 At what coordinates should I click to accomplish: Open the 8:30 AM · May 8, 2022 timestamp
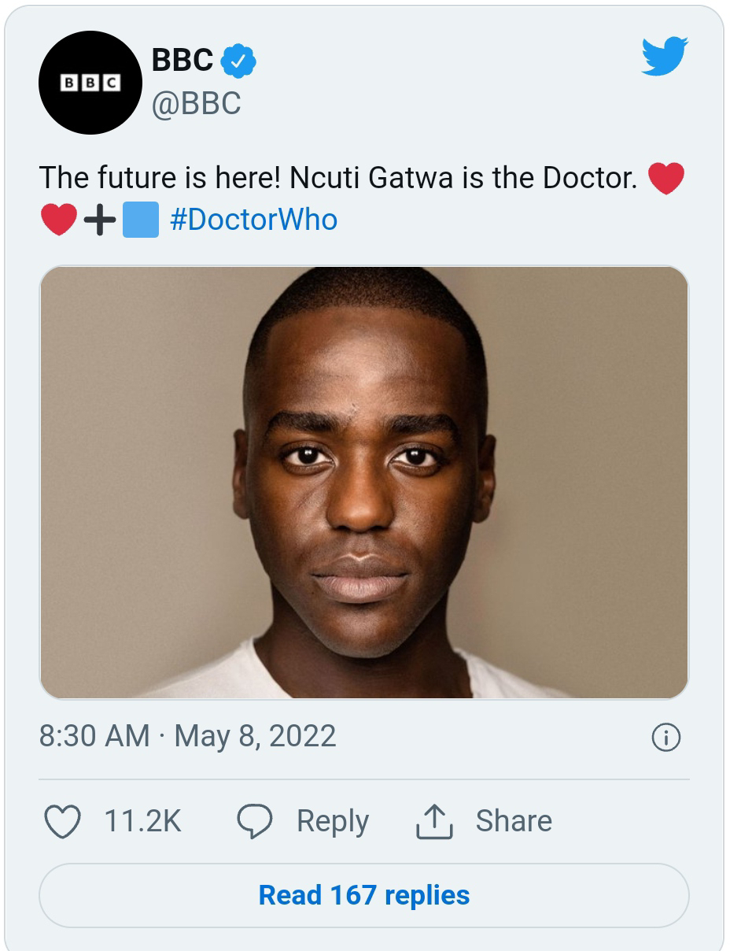[x=187, y=737]
